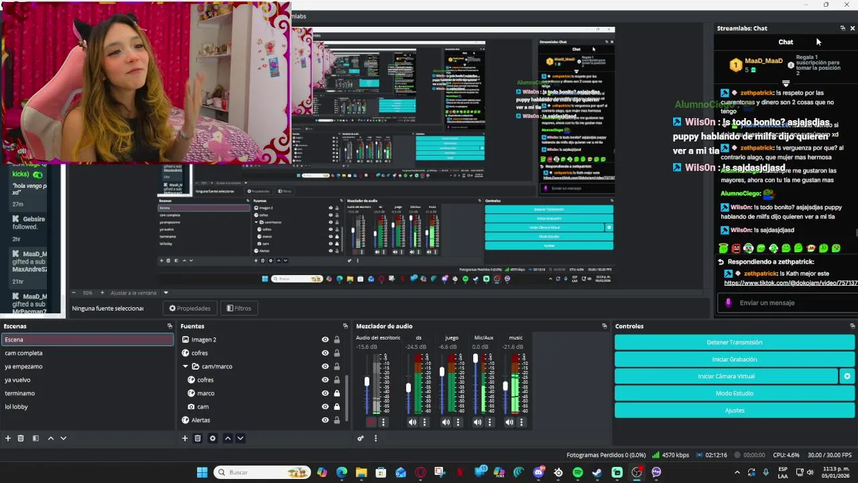The image size is (858, 483).
Task: Pop out the Streamlabs Chat dock
Action: [843, 28]
